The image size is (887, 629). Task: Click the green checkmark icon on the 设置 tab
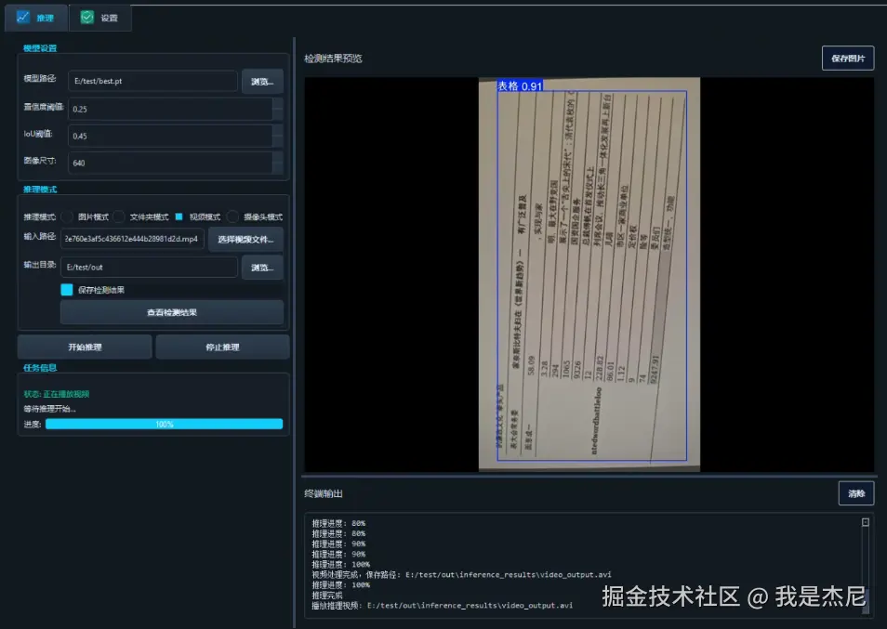point(86,17)
